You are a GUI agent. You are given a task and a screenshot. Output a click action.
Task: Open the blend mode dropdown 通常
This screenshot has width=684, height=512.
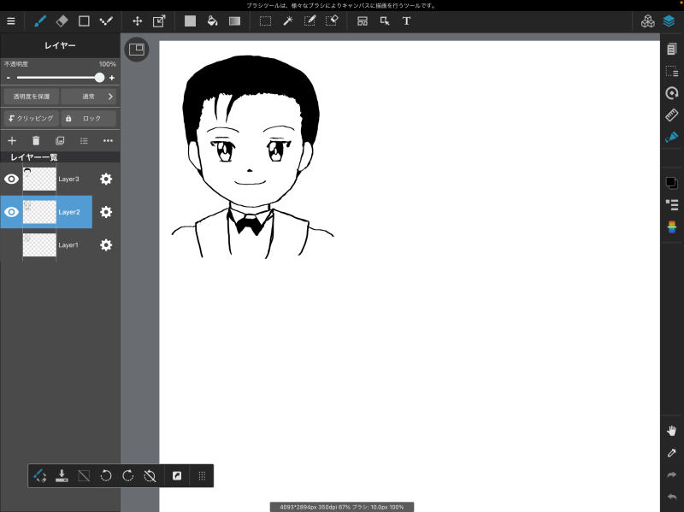pos(89,97)
